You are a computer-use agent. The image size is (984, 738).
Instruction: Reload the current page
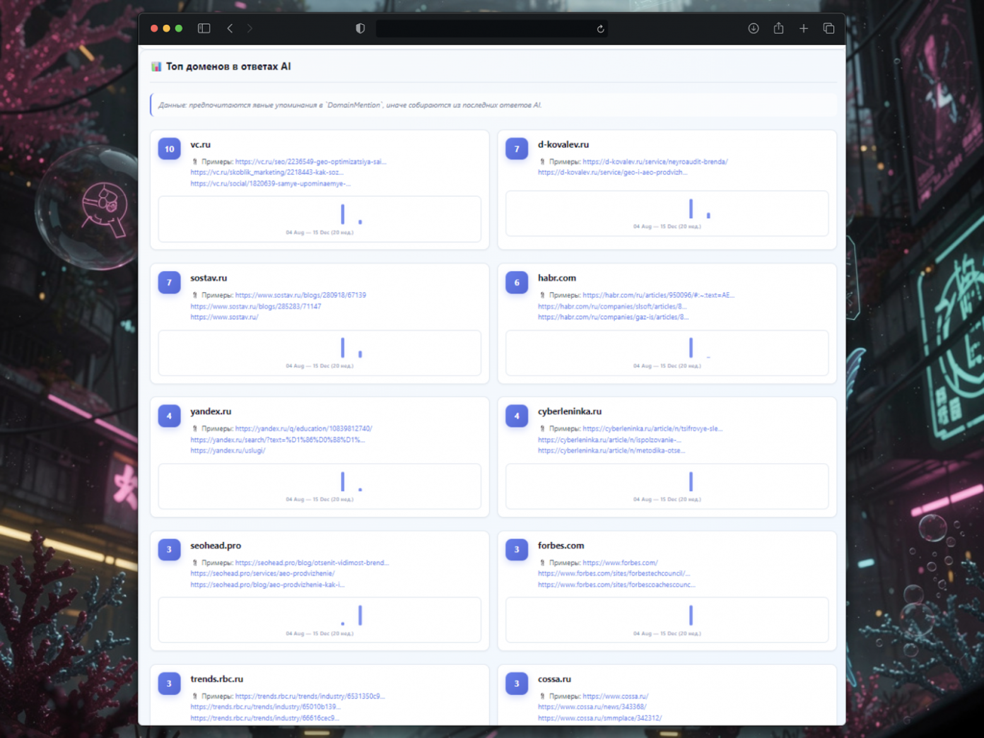[x=600, y=28]
